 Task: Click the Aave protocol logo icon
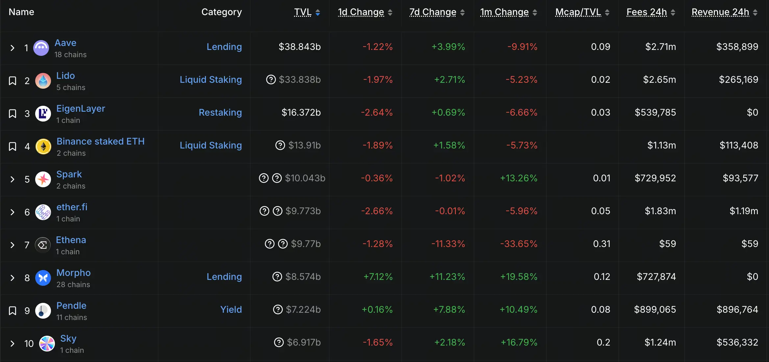[x=41, y=48]
